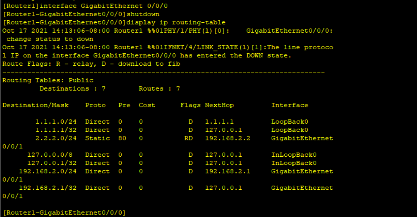
Task: Click destination '192.168.2.0/24'
Action: tap(48, 171)
